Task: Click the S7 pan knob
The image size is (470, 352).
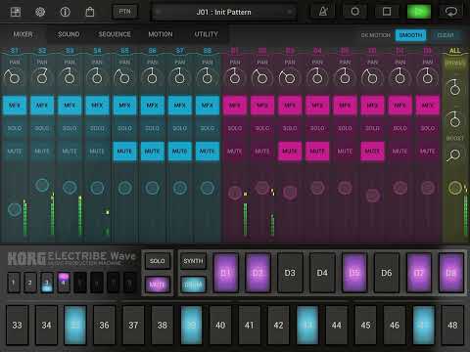Action: click(x=179, y=77)
